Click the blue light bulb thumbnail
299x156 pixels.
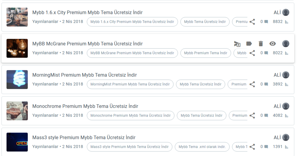pyautogui.click(x=17, y=80)
